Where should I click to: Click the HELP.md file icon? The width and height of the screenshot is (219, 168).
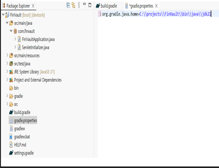[x=11, y=145]
